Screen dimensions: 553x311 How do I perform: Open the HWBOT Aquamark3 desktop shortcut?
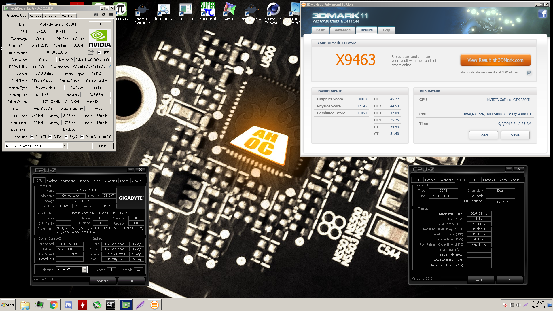click(x=142, y=13)
